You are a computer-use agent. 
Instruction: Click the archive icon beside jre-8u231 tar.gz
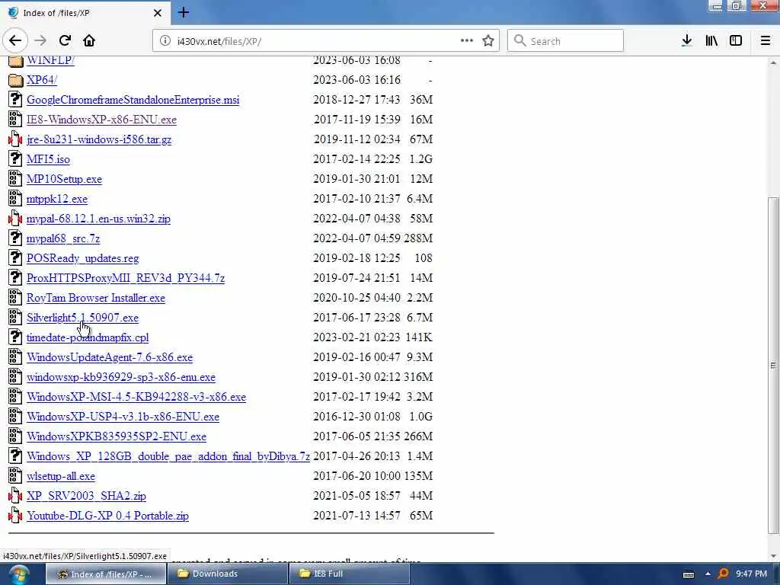[15, 139]
